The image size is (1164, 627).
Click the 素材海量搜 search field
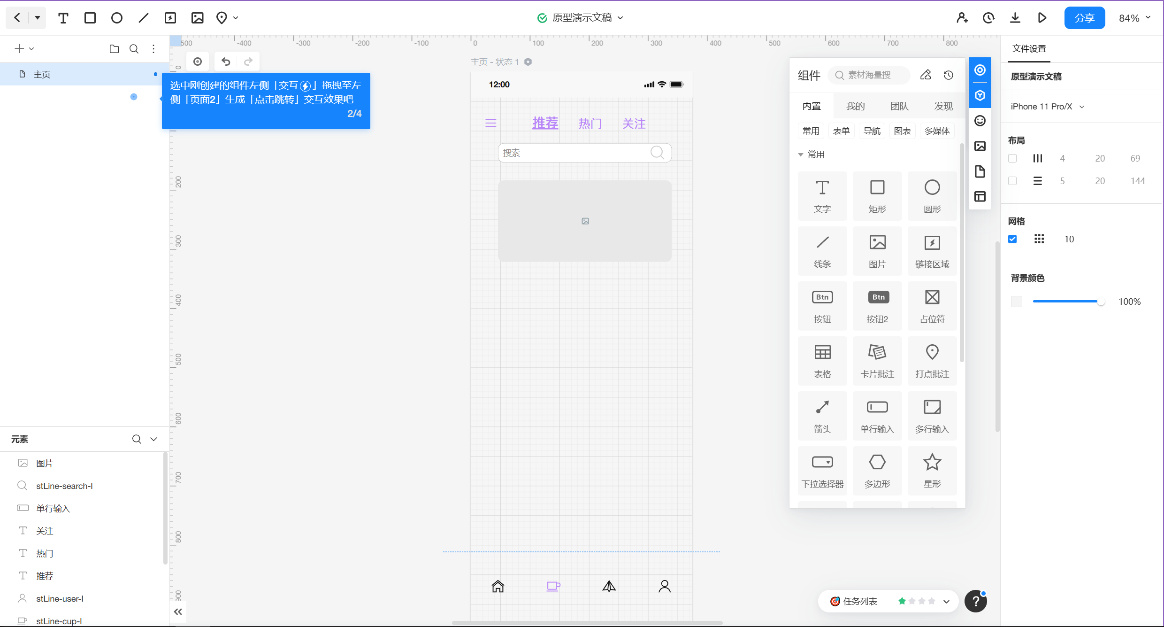[x=870, y=75]
